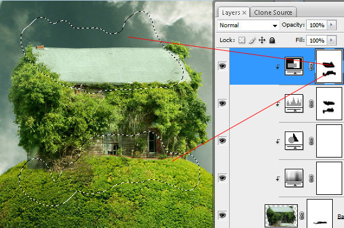The width and height of the screenshot is (344, 228).
Task: Toggle lock all padlock icon
Action: coord(272,40)
